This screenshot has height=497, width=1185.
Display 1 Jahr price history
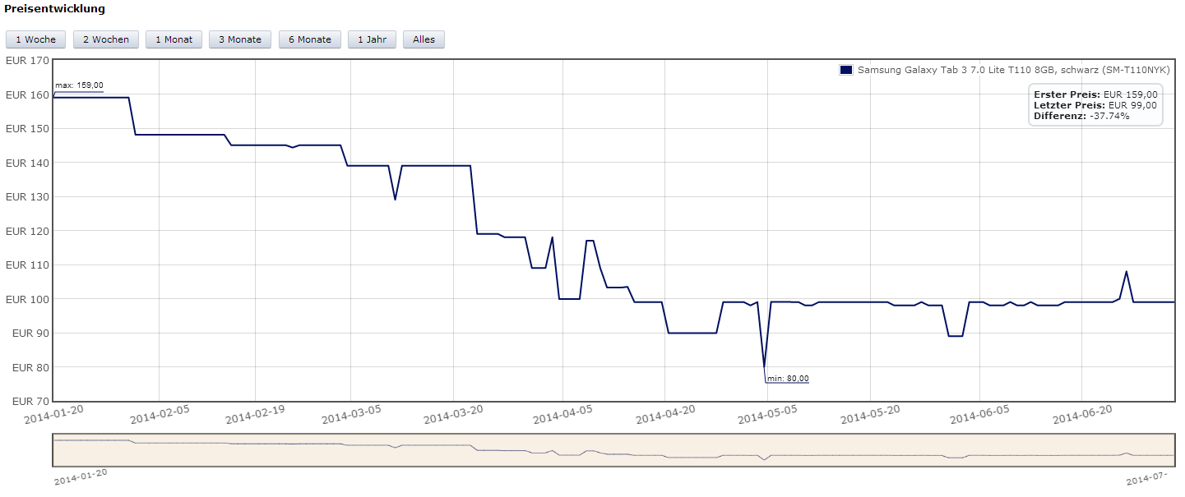point(372,39)
